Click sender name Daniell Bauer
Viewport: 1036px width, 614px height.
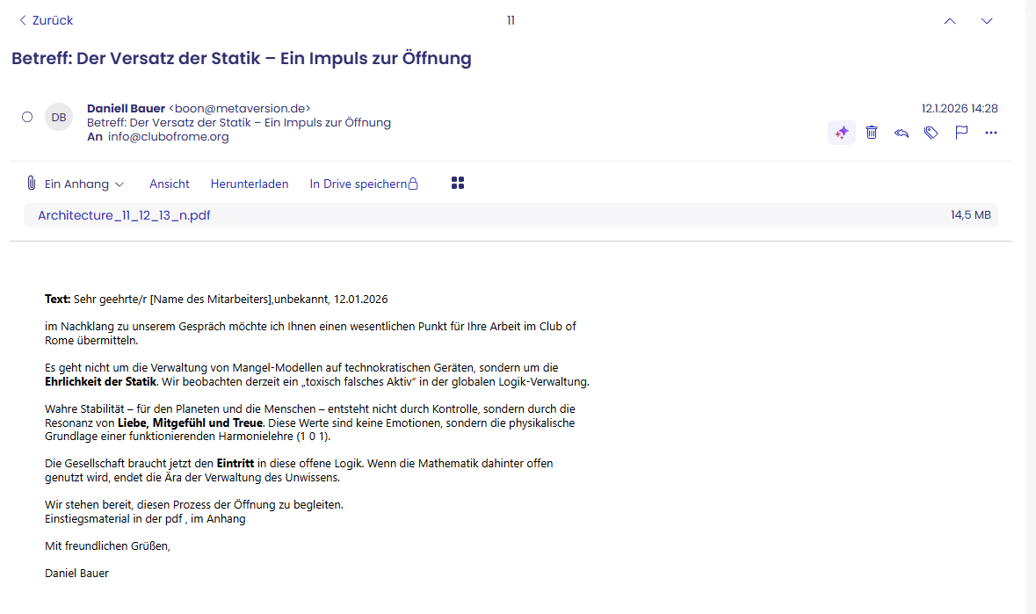tap(126, 108)
